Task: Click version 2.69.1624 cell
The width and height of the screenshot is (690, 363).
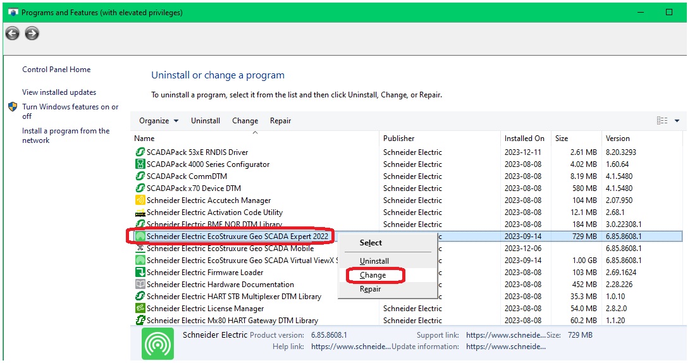Action: click(621, 273)
